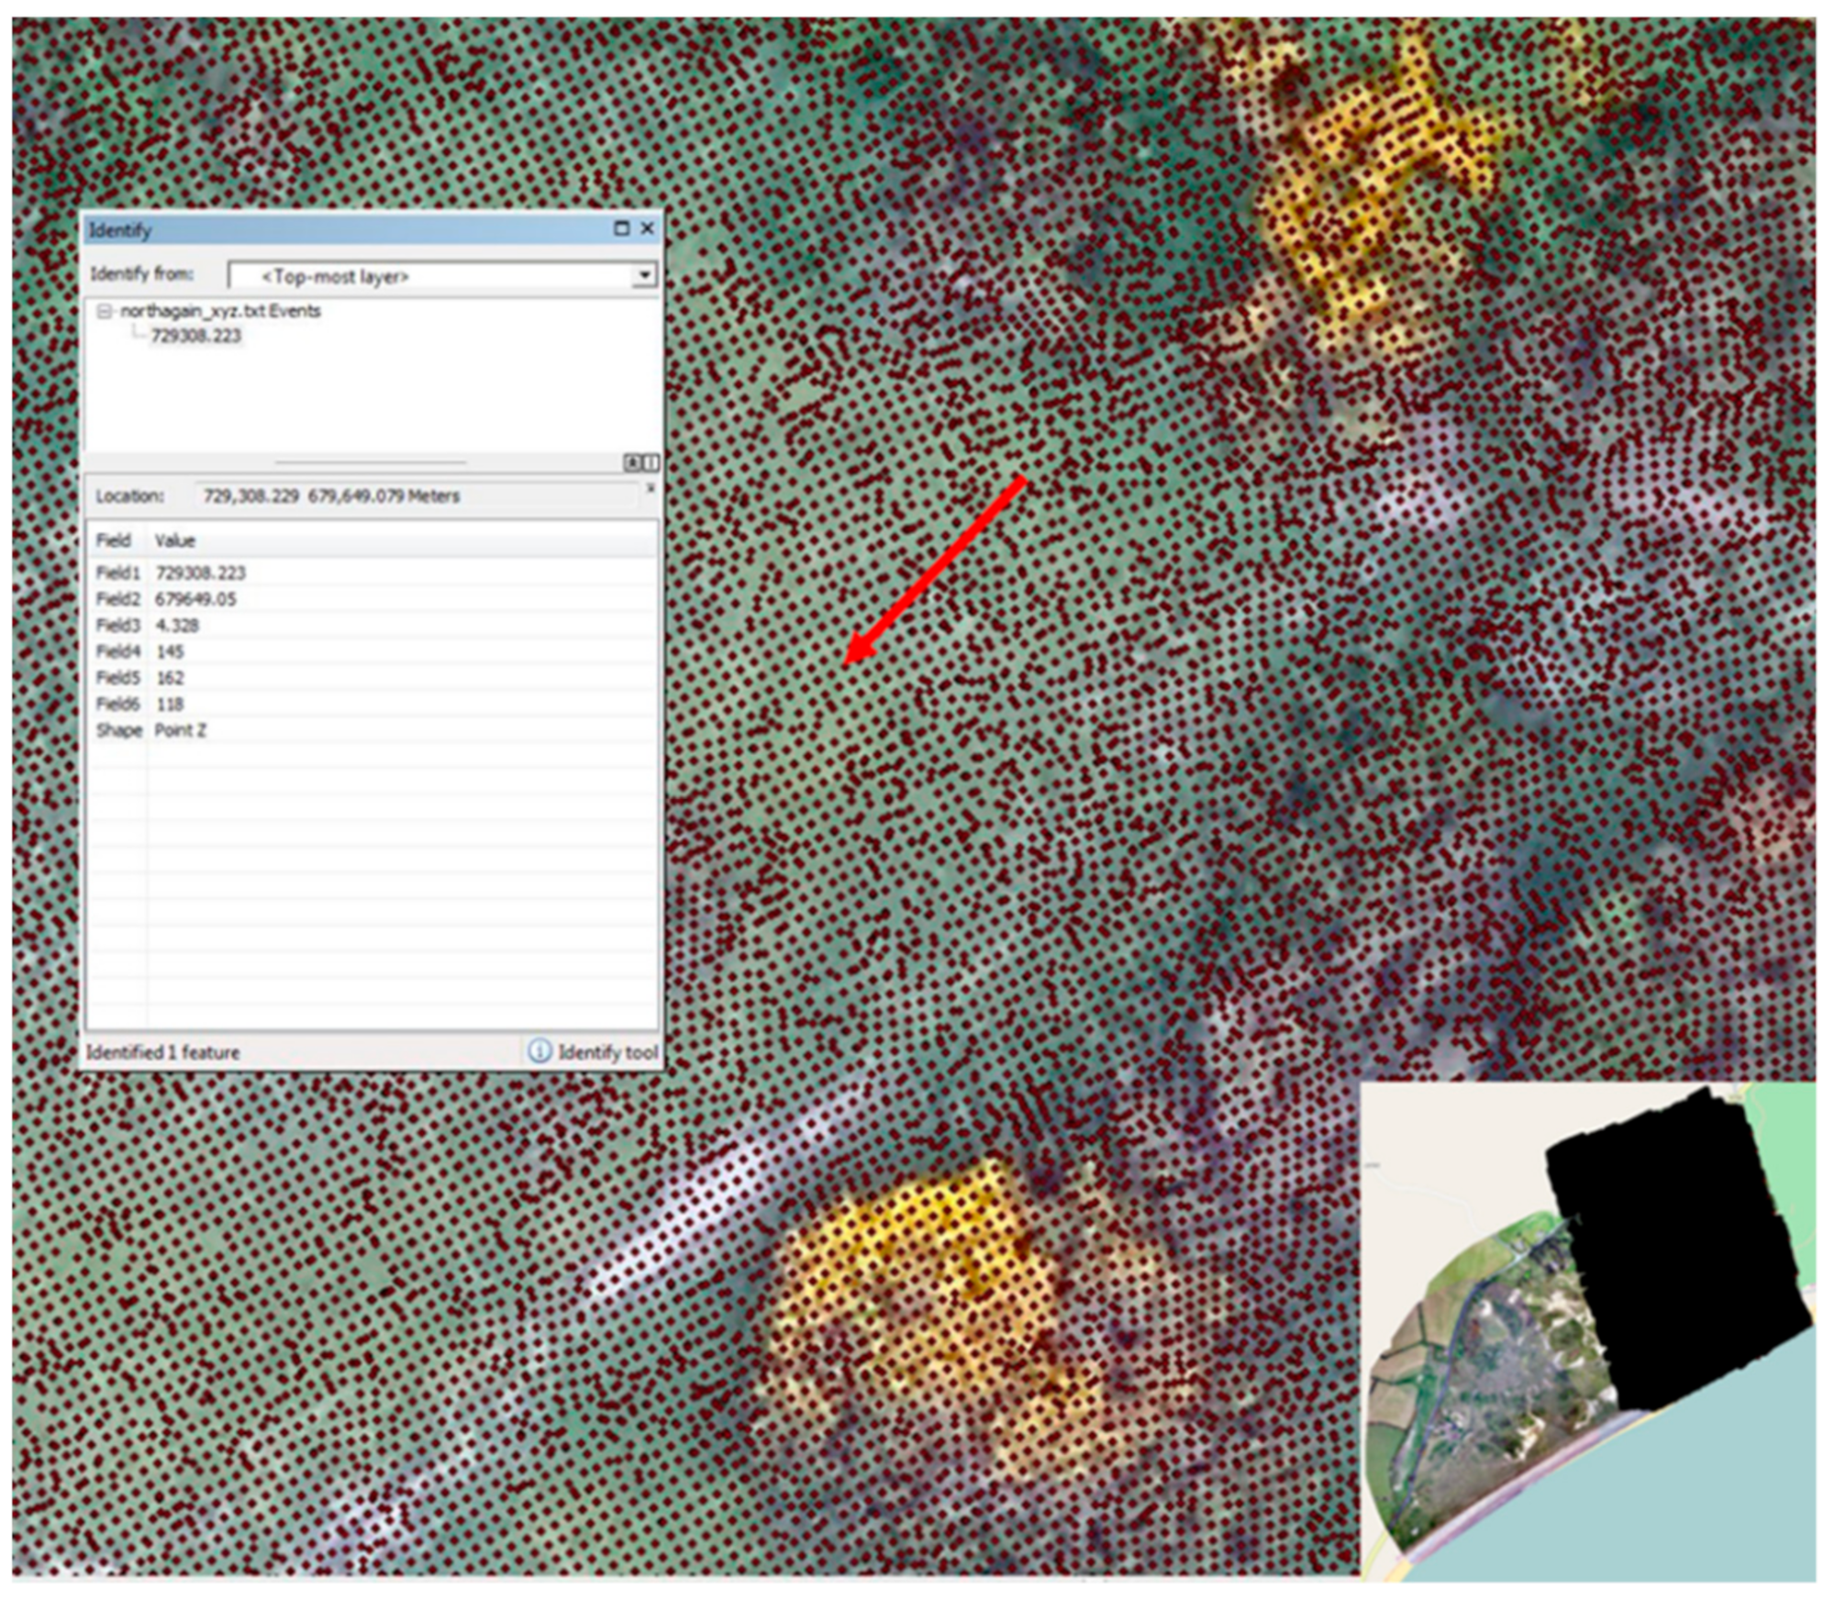
Task: Click the Field2 label in table
Action: click(x=118, y=599)
